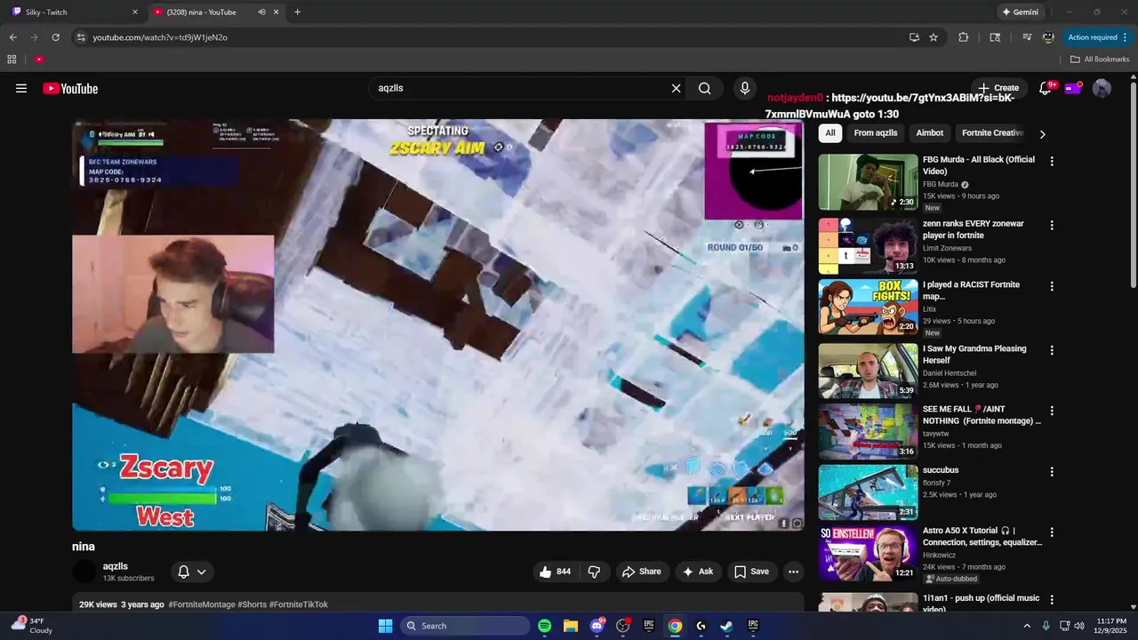Screen dimensions: 1138x640
Task: Open YouTube account avatar menu
Action: coord(1102,88)
